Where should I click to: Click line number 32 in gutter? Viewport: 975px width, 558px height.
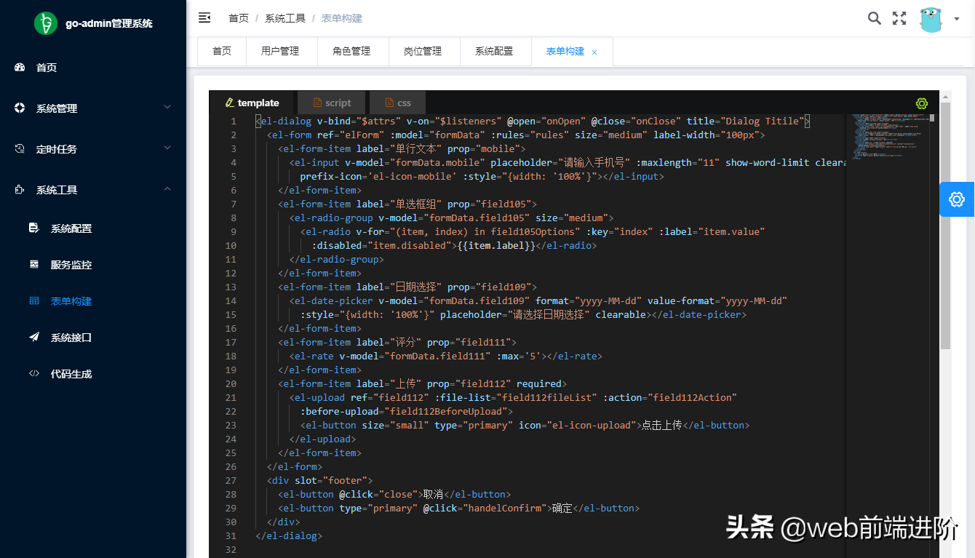coord(231,550)
